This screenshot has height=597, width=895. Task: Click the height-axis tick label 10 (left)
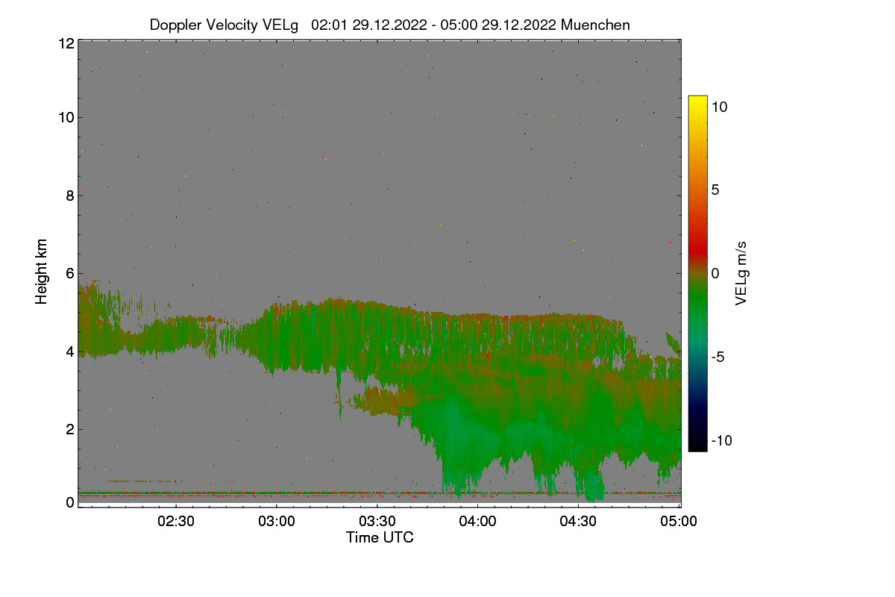pyautogui.click(x=66, y=117)
